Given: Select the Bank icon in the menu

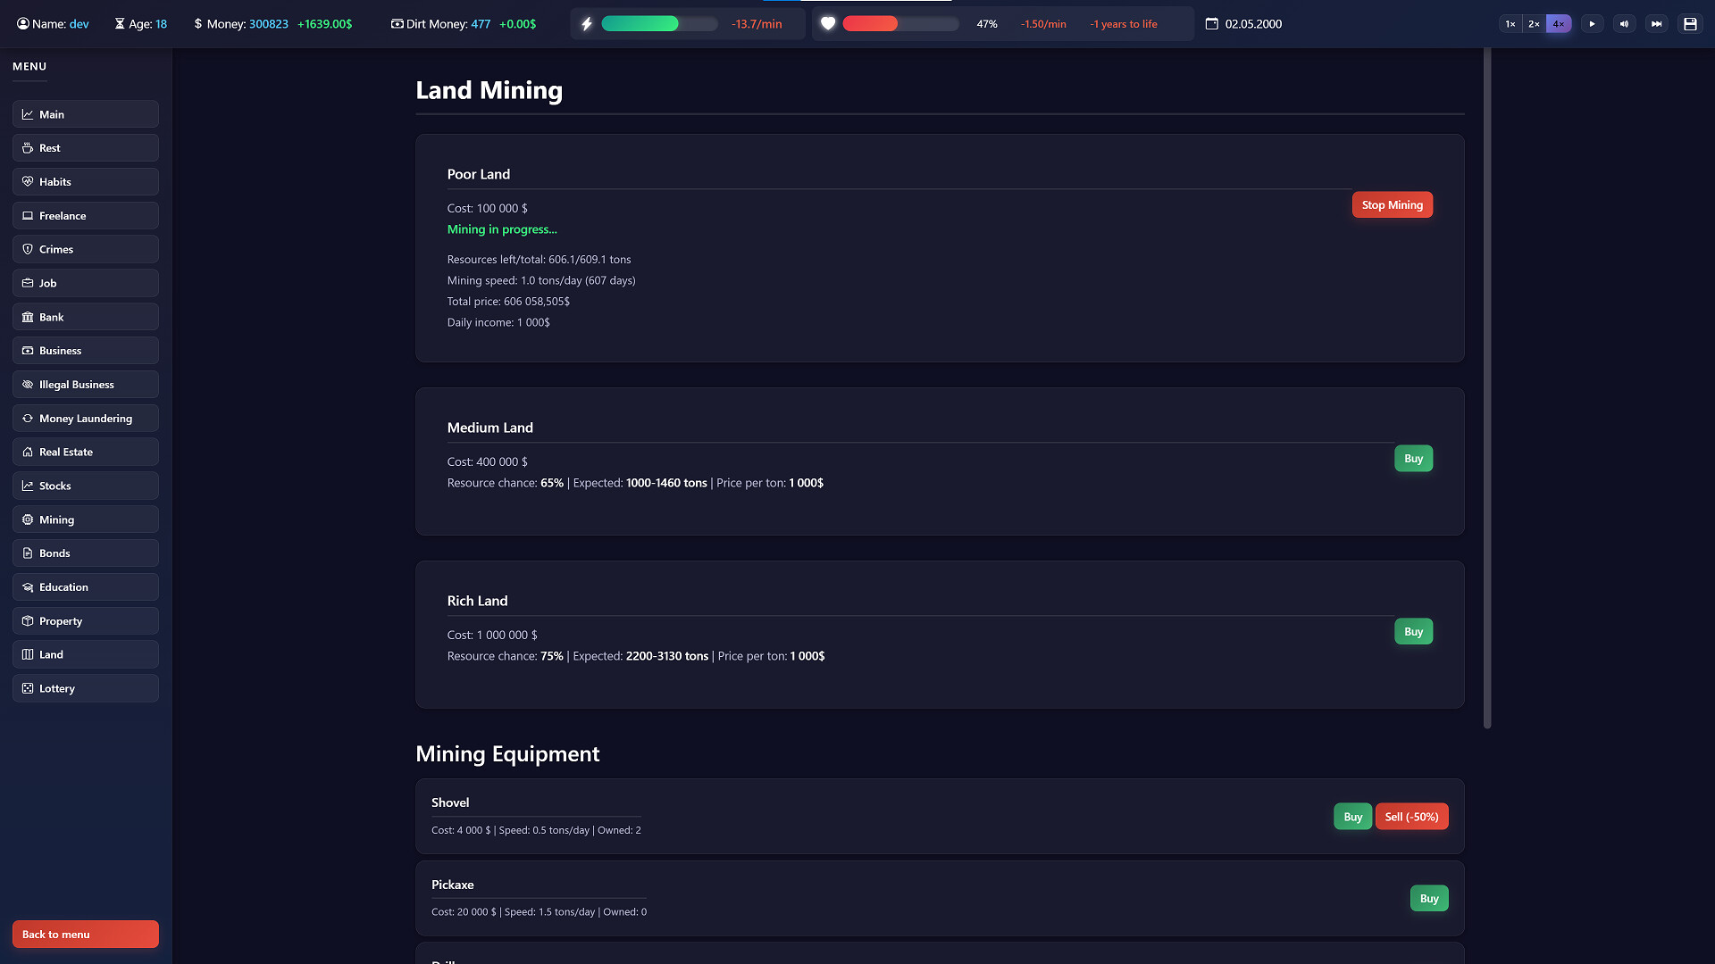Looking at the screenshot, I should tap(28, 317).
